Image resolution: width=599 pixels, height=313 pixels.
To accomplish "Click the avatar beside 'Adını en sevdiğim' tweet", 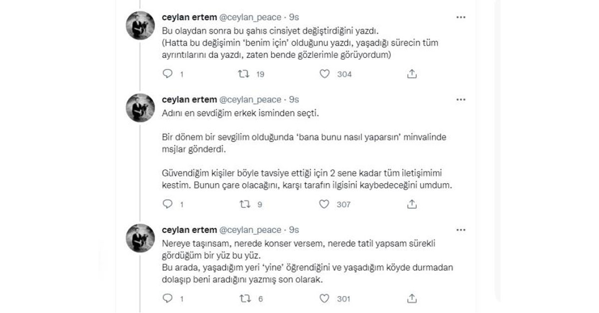I will (x=140, y=108).
